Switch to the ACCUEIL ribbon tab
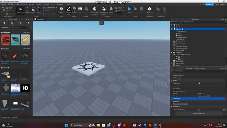Screen dimensions: 227x128 click(x=32, y=4)
